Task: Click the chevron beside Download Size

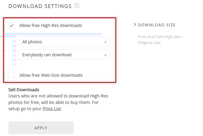Action: click(135, 25)
